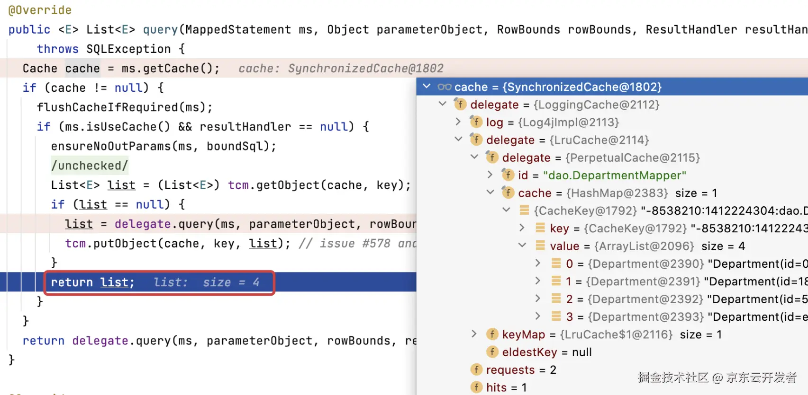Select the keyMap 'size = 1' value

point(701,334)
